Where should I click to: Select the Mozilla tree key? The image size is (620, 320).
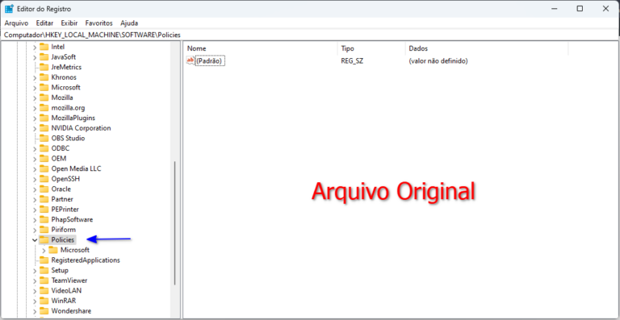coord(62,98)
